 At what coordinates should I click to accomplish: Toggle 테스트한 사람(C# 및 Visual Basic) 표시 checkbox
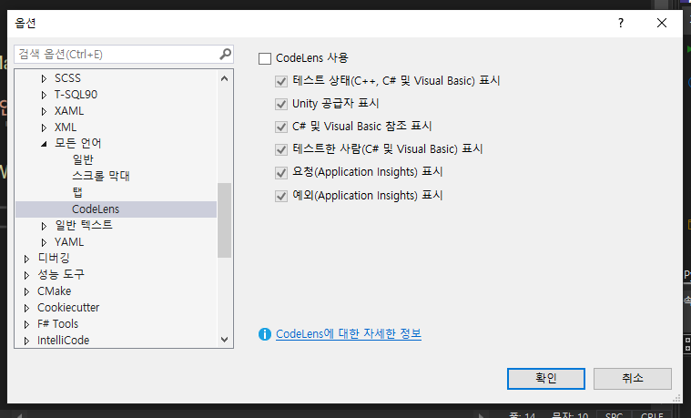(281, 150)
